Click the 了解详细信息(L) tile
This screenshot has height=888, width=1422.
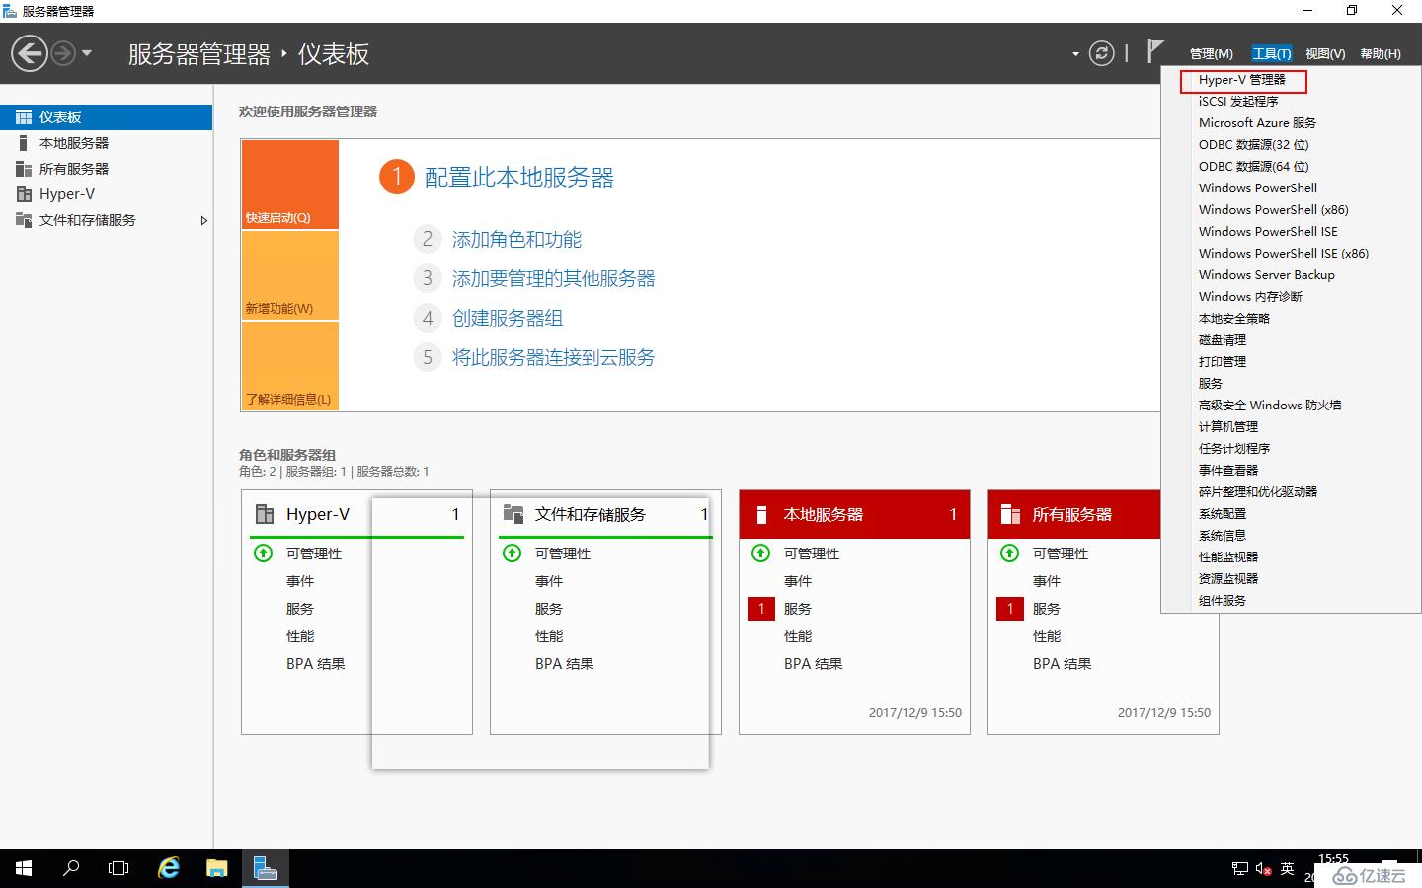pyautogui.click(x=290, y=366)
